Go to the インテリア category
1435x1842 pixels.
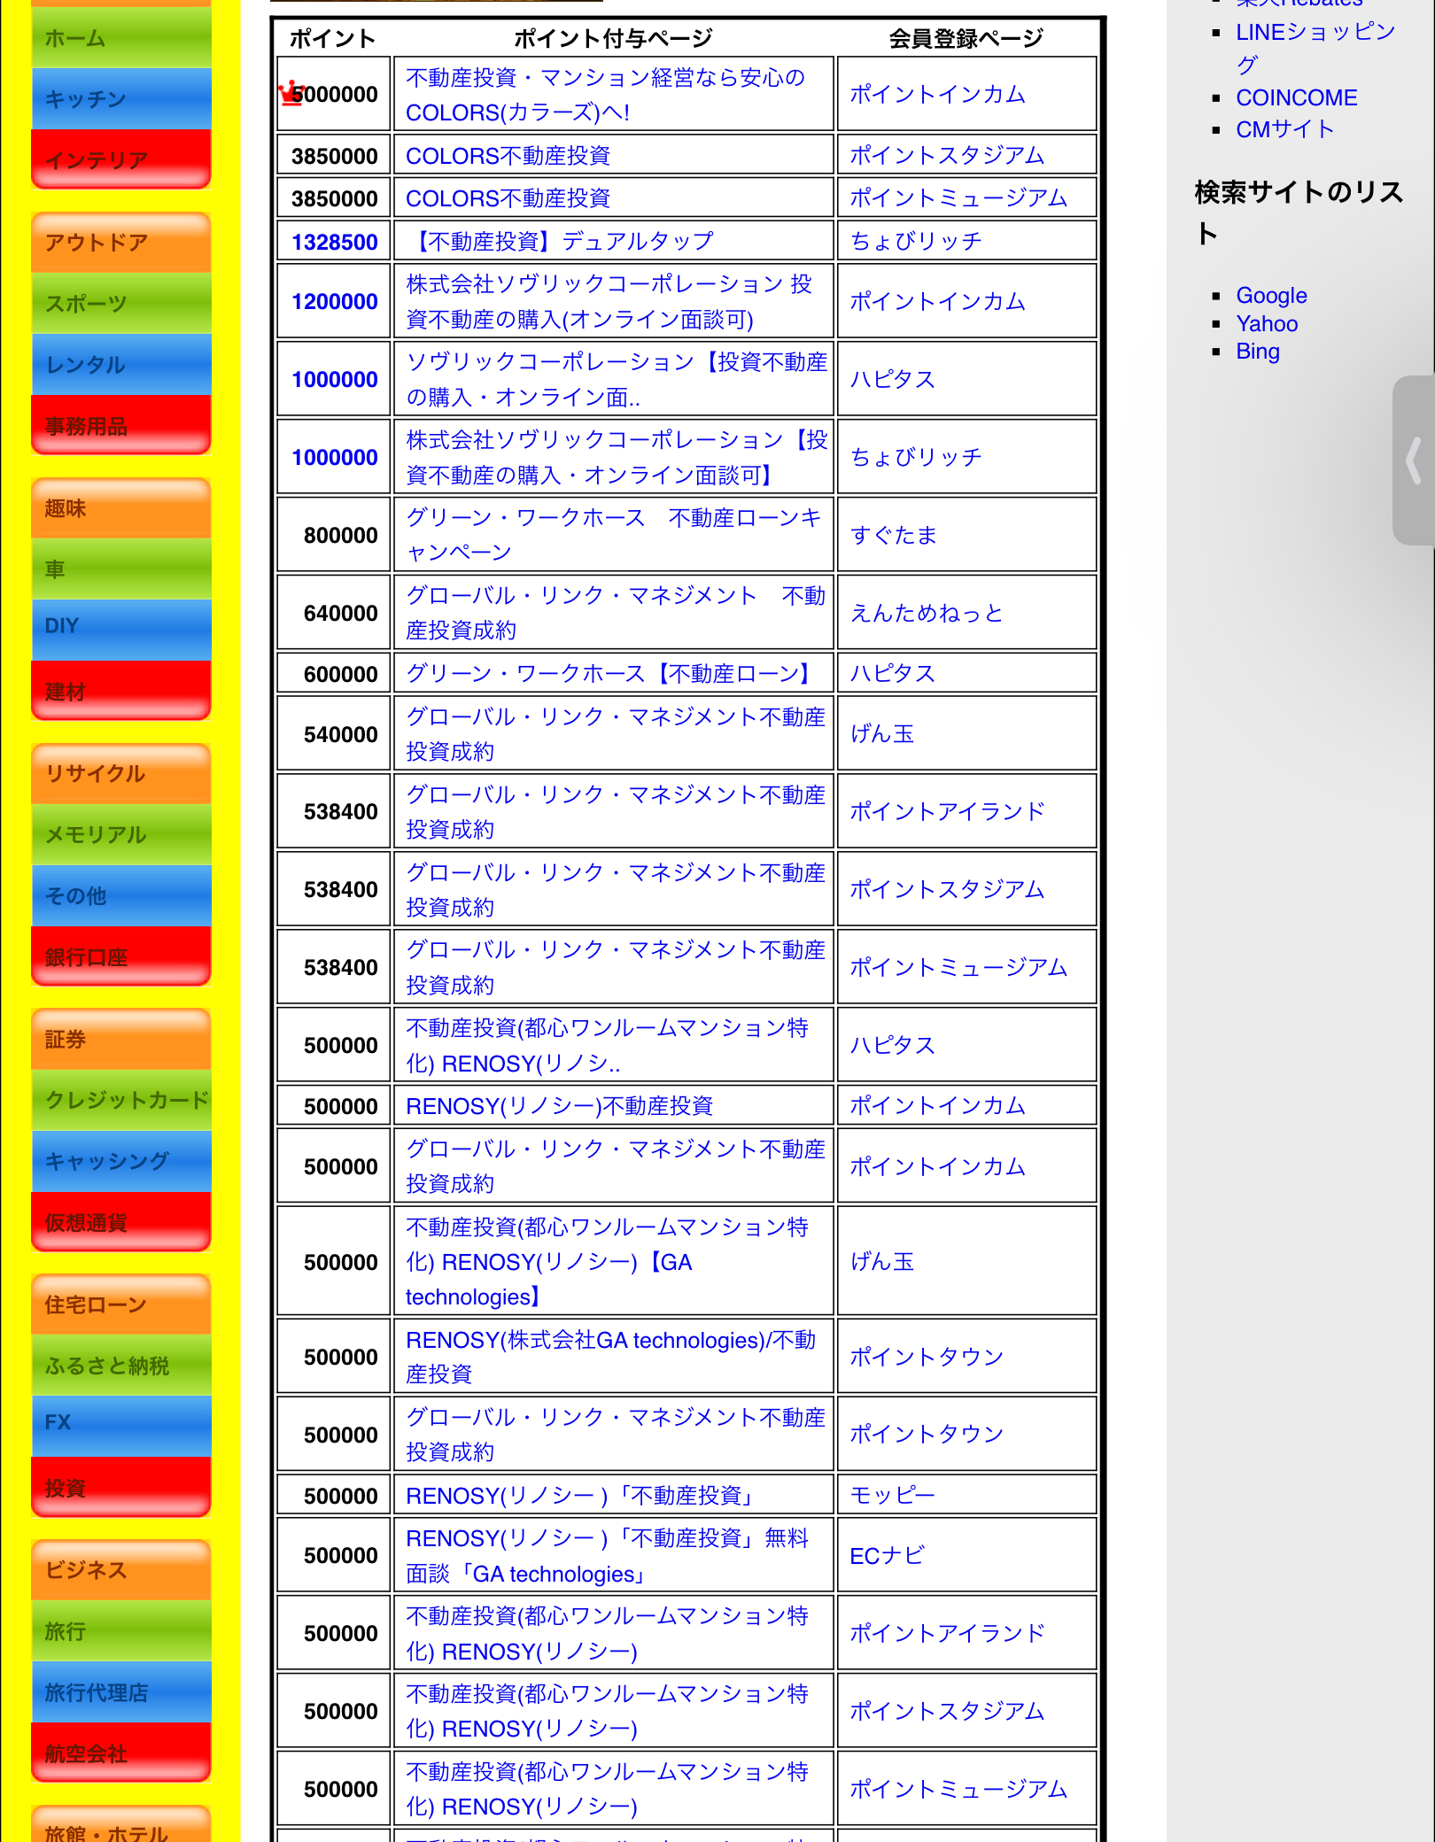coord(121,159)
